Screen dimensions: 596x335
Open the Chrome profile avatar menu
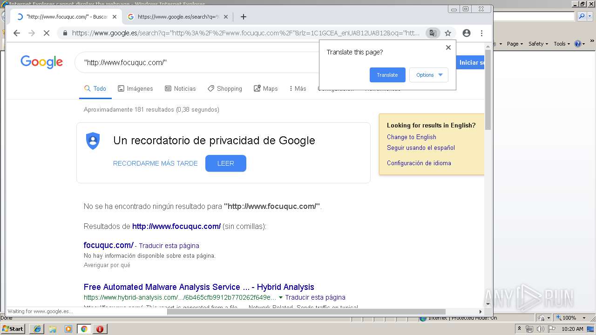[467, 33]
